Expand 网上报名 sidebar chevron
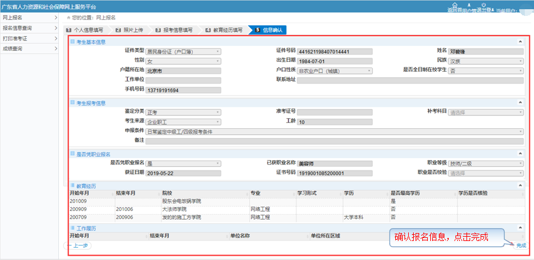This screenshot has height=260, width=534. [x=55, y=17]
